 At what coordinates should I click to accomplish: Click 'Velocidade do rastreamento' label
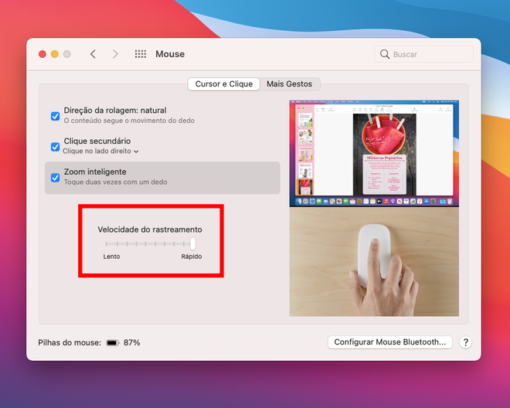(x=150, y=229)
